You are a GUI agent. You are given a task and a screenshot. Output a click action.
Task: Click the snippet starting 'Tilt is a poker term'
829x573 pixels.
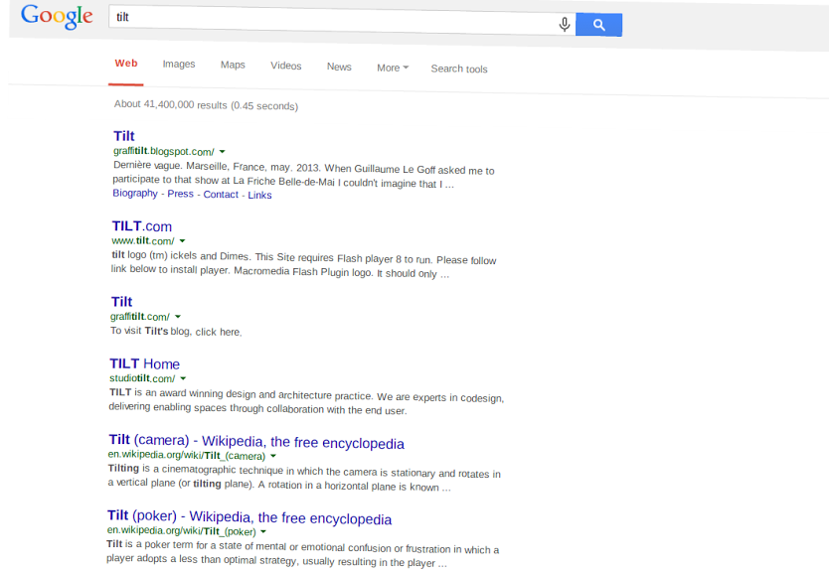(x=303, y=553)
